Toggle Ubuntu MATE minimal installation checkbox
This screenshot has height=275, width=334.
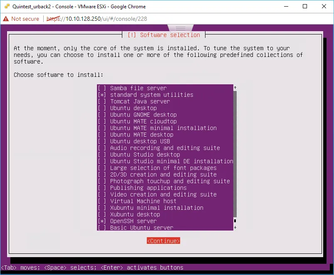coord(102,128)
